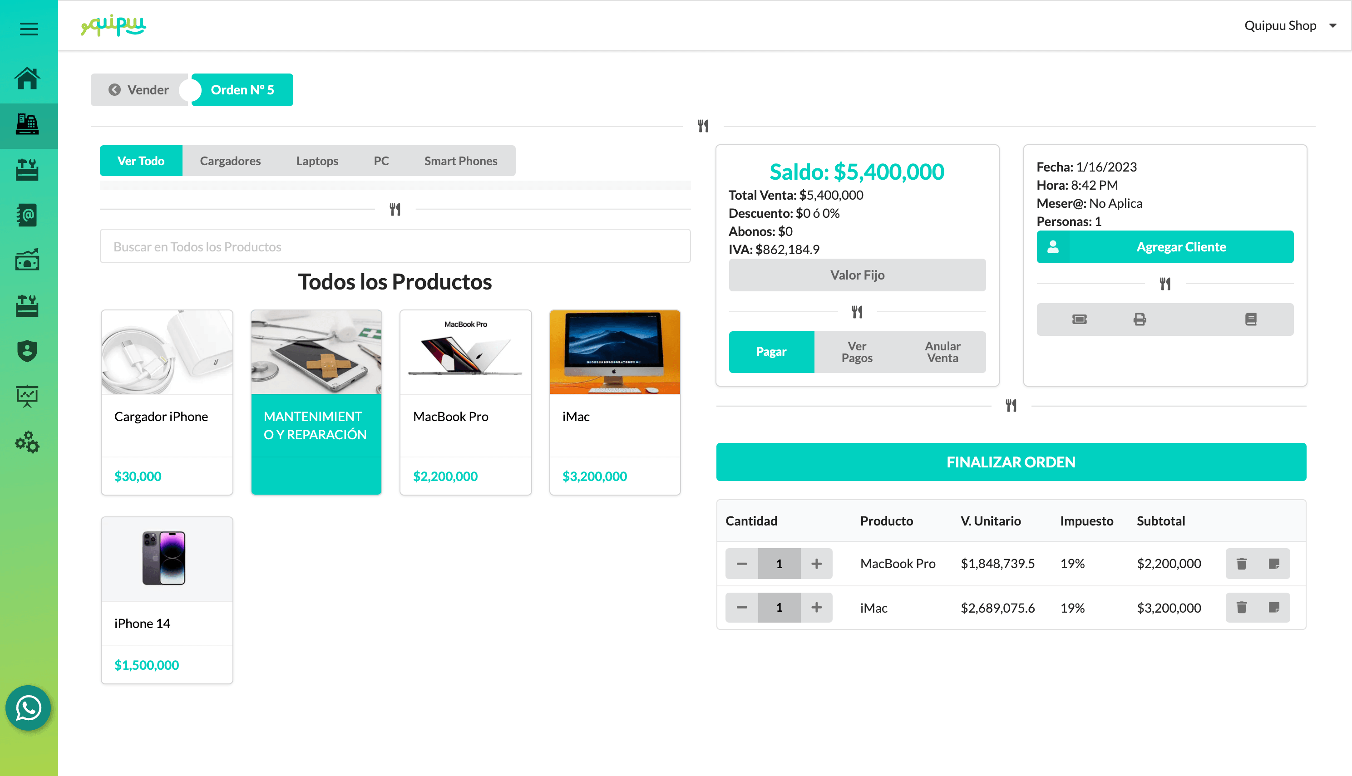Select the Smart Phones category tab
The image size is (1352, 776).
click(x=460, y=161)
